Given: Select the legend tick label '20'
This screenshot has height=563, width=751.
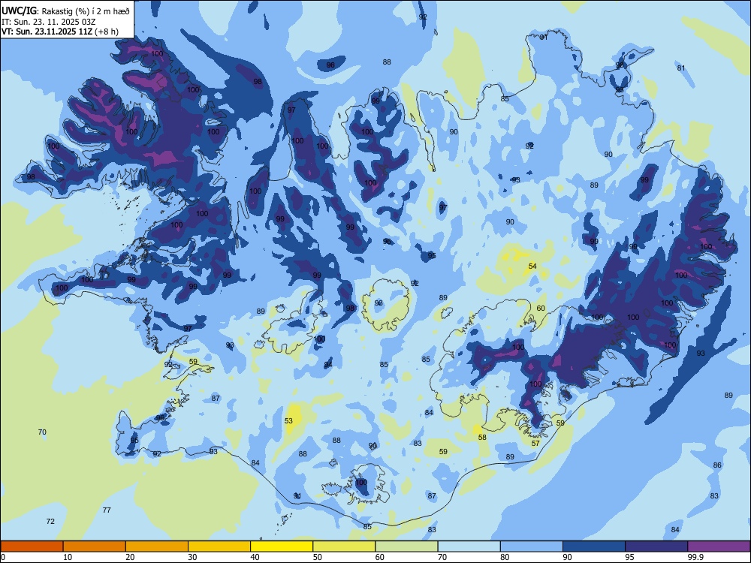Looking at the screenshot, I should click(x=130, y=557).
